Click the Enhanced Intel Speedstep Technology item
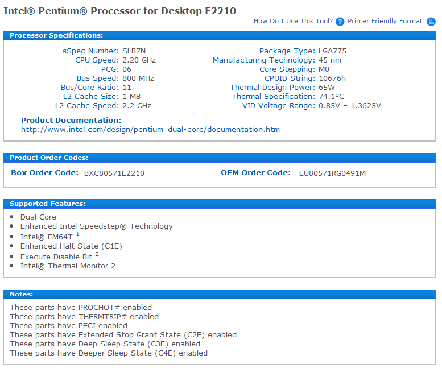This screenshot has width=442, height=372. [x=96, y=226]
